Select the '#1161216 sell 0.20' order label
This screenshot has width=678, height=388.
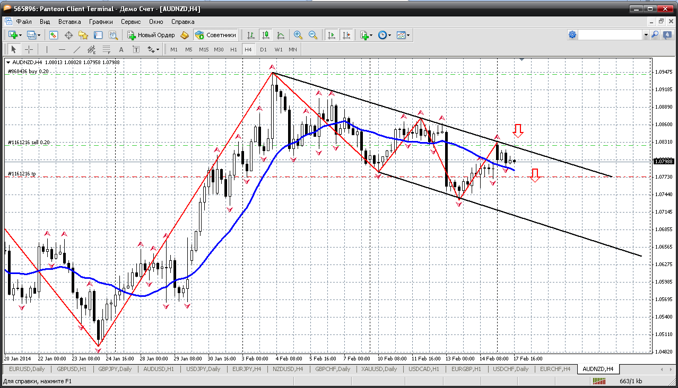pos(29,142)
